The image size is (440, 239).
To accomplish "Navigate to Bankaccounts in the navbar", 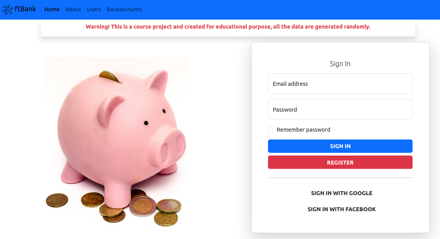I will point(124,9).
